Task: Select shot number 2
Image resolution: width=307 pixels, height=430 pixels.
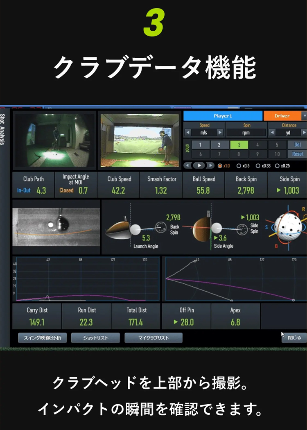Action: [x=219, y=145]
